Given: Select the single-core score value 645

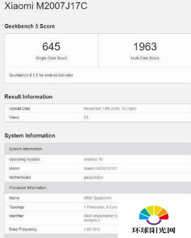Looking at the screenshot, I should pos(51,46).
